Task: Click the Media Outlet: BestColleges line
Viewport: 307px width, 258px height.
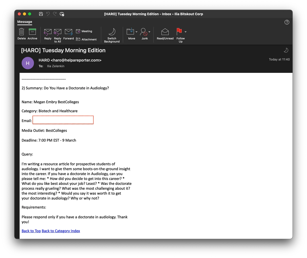Action: [x=44, y=130]
